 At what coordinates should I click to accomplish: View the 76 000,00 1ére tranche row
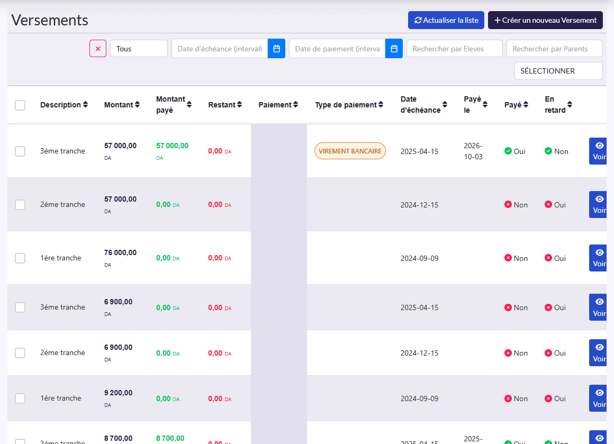[598, 258]
